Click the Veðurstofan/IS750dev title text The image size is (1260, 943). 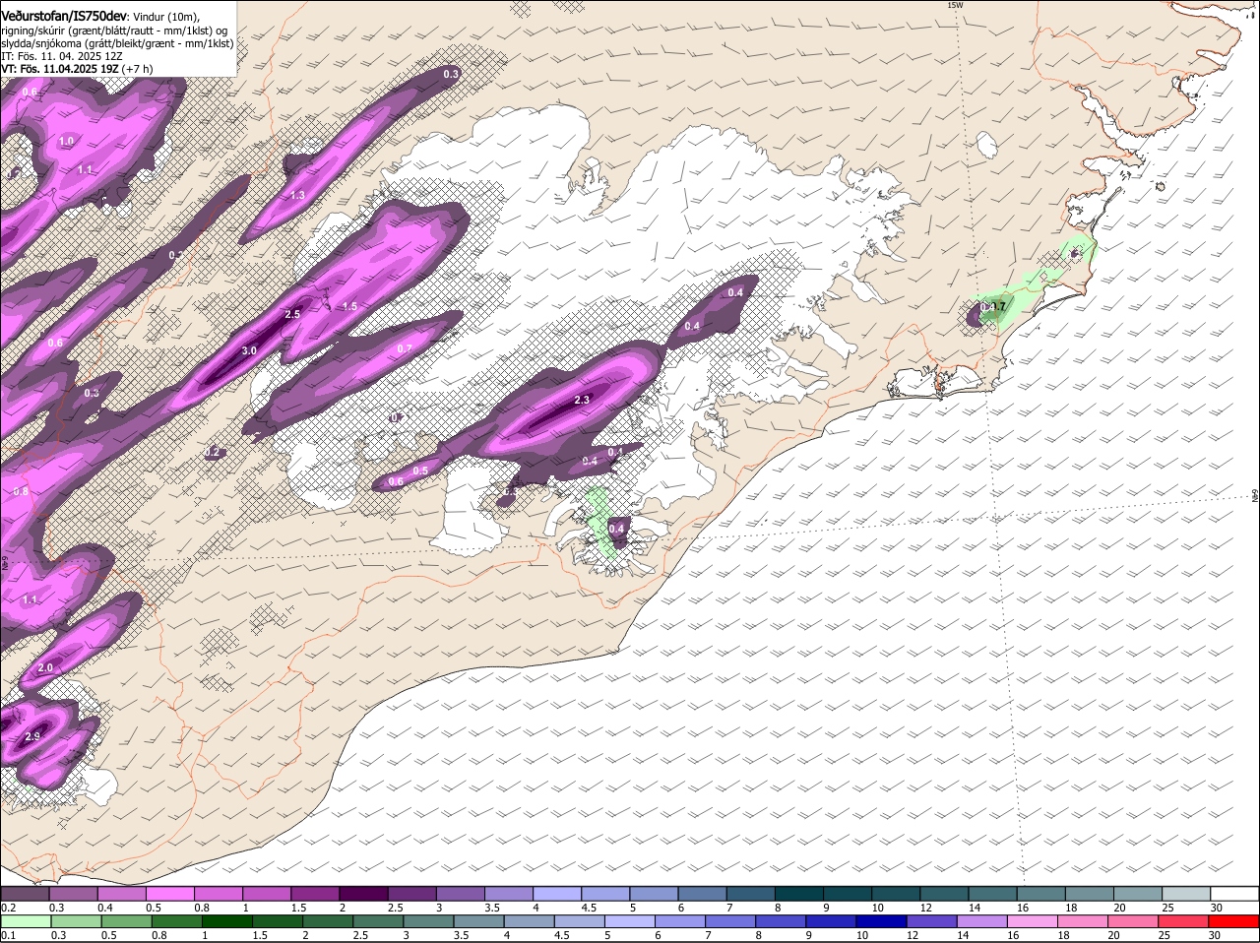point(64,17)
